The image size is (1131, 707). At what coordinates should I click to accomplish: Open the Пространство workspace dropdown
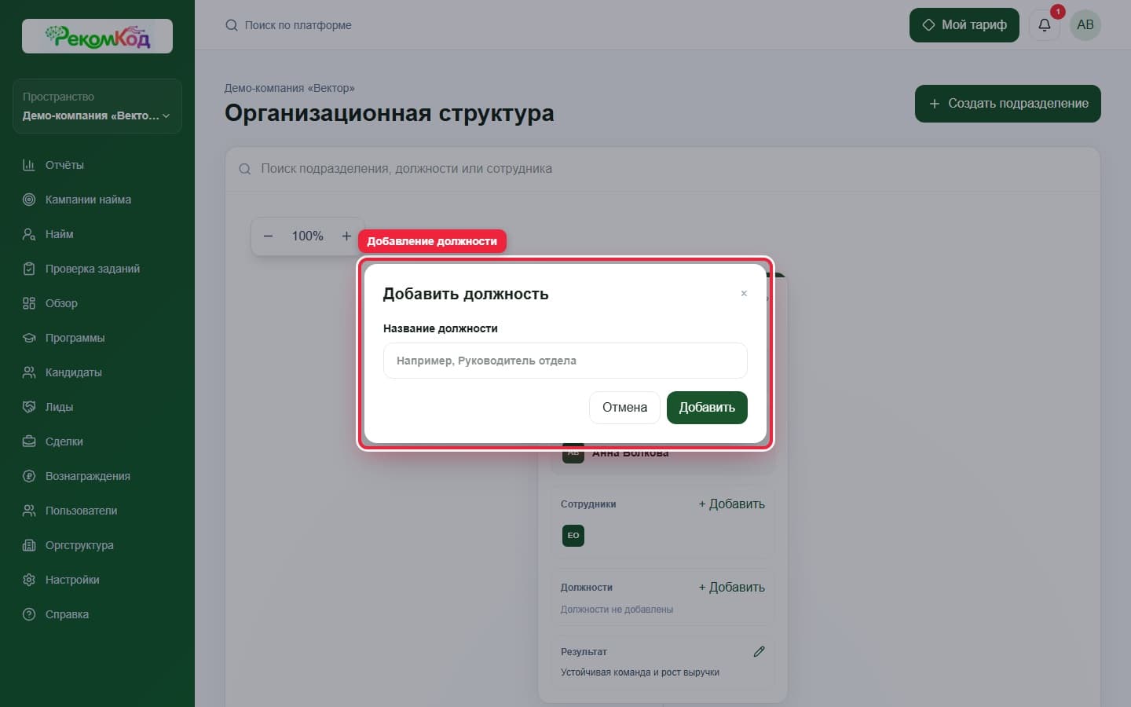point(97,106)
